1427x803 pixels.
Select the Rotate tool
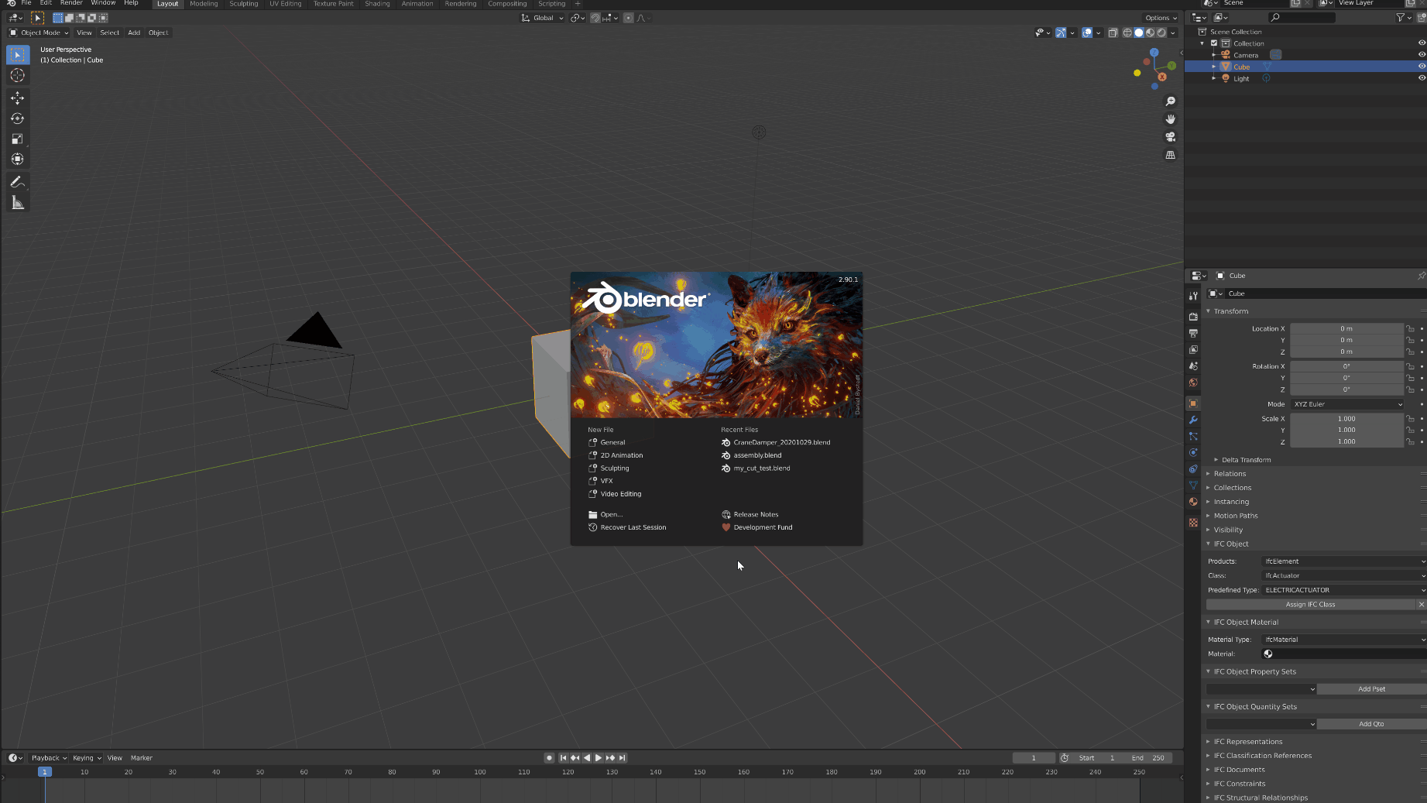pos(18,118)
